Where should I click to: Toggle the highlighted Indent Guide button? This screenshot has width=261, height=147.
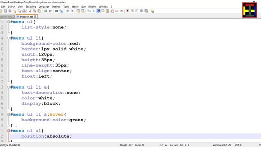tap(98, 11)
